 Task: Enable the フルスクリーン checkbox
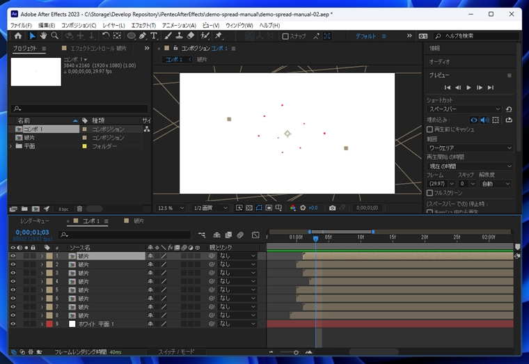coord(429,193)
